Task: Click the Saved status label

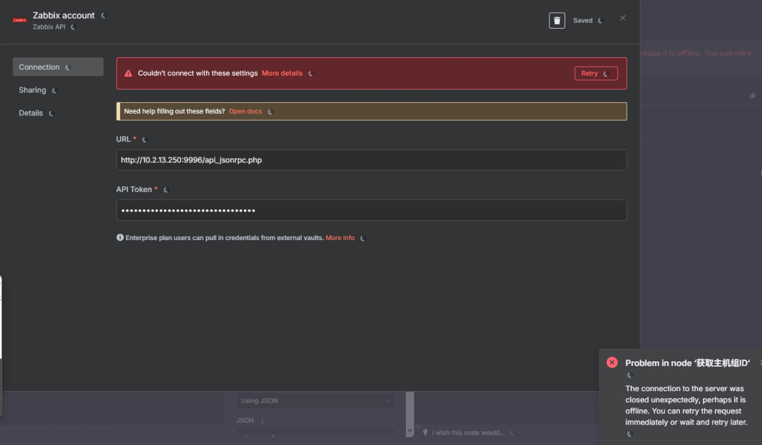Action: click(583, 20)
